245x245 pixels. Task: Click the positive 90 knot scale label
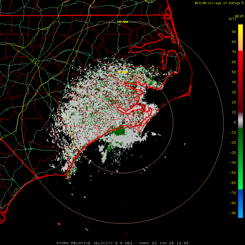point(234,32)
